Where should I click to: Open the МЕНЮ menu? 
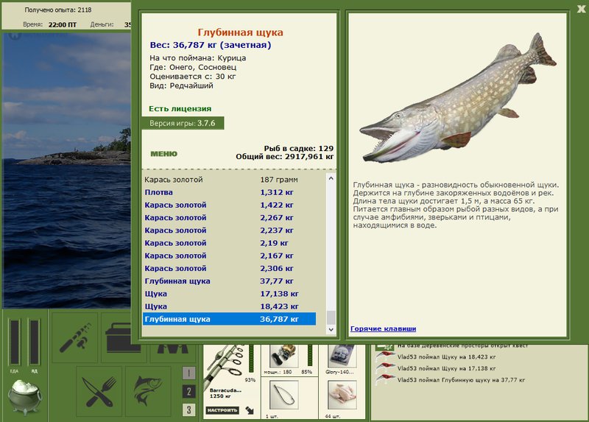coord(163,154)
